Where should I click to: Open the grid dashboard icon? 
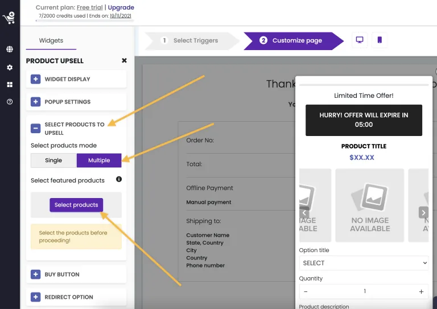click(10, 84)
